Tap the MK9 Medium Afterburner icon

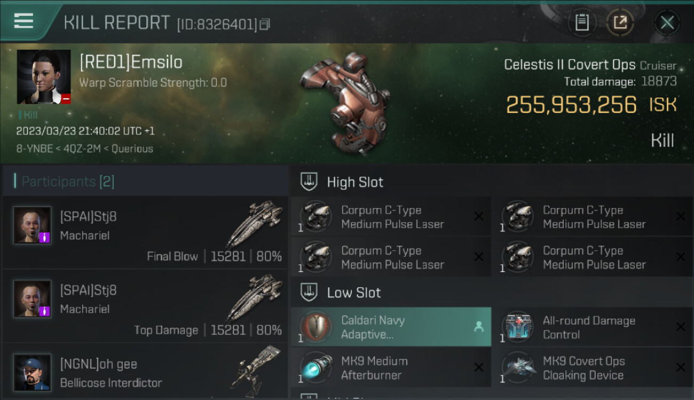[316, 367]
